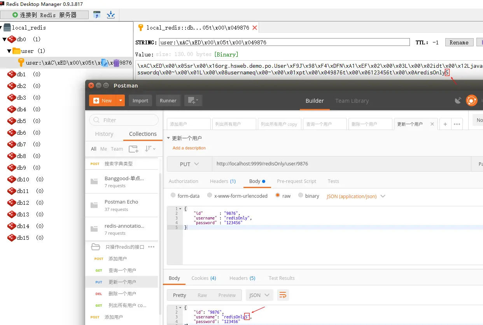Click the Add a description link
Viewport: 483px width, 325px height.
[x=189, y=148]
